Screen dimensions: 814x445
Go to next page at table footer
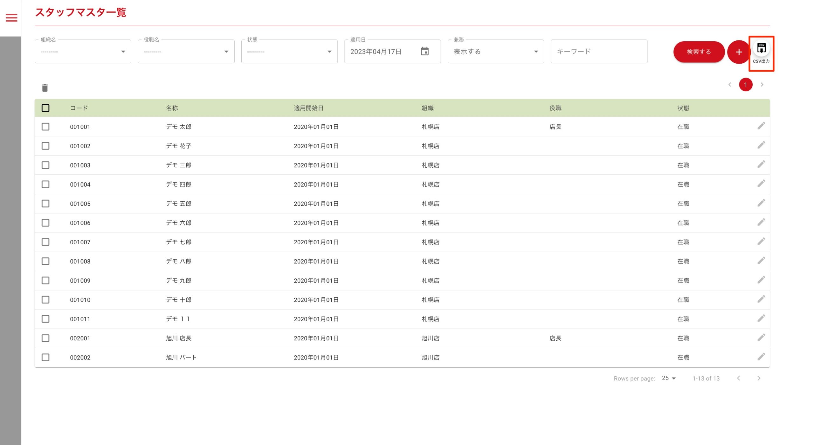[x=759, y=378]
